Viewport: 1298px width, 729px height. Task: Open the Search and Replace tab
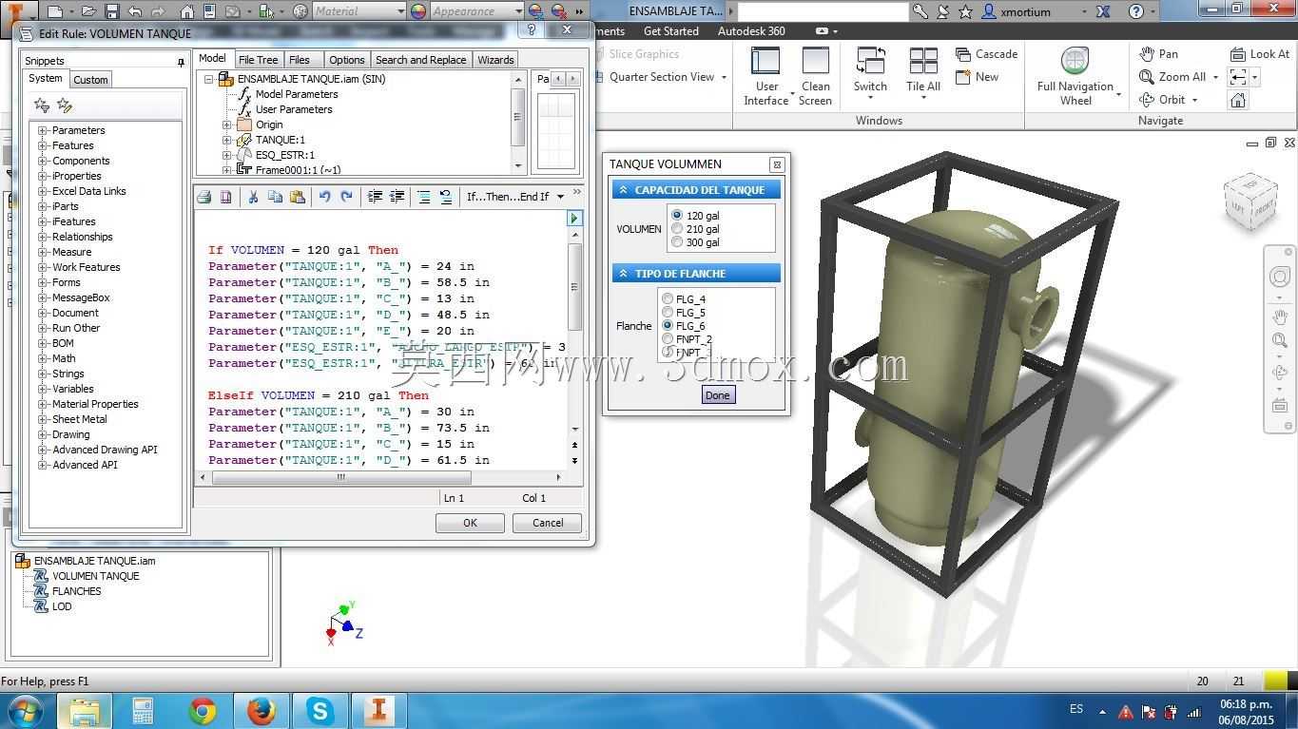point(421,60)
